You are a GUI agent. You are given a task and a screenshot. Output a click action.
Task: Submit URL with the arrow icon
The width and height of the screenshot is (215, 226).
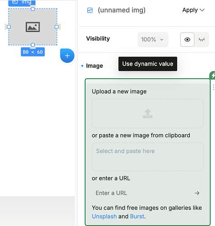(197, 193)
